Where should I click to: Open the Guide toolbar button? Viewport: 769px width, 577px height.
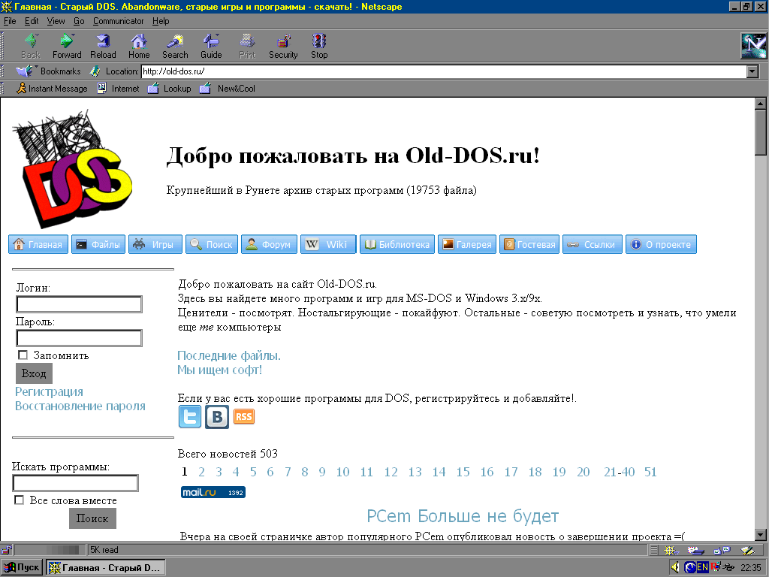pos(211,46)
